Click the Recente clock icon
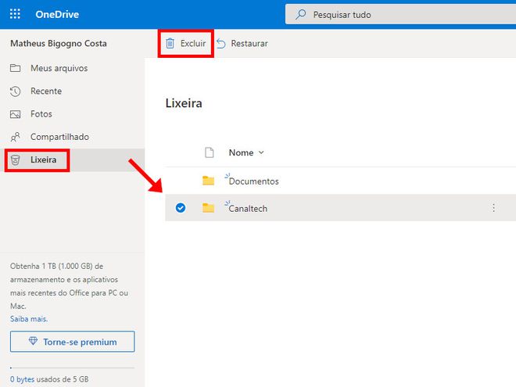Viewport: 516px width, 387px height. coord(15,91)
